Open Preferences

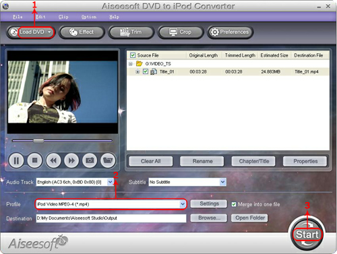pos(230,32)
